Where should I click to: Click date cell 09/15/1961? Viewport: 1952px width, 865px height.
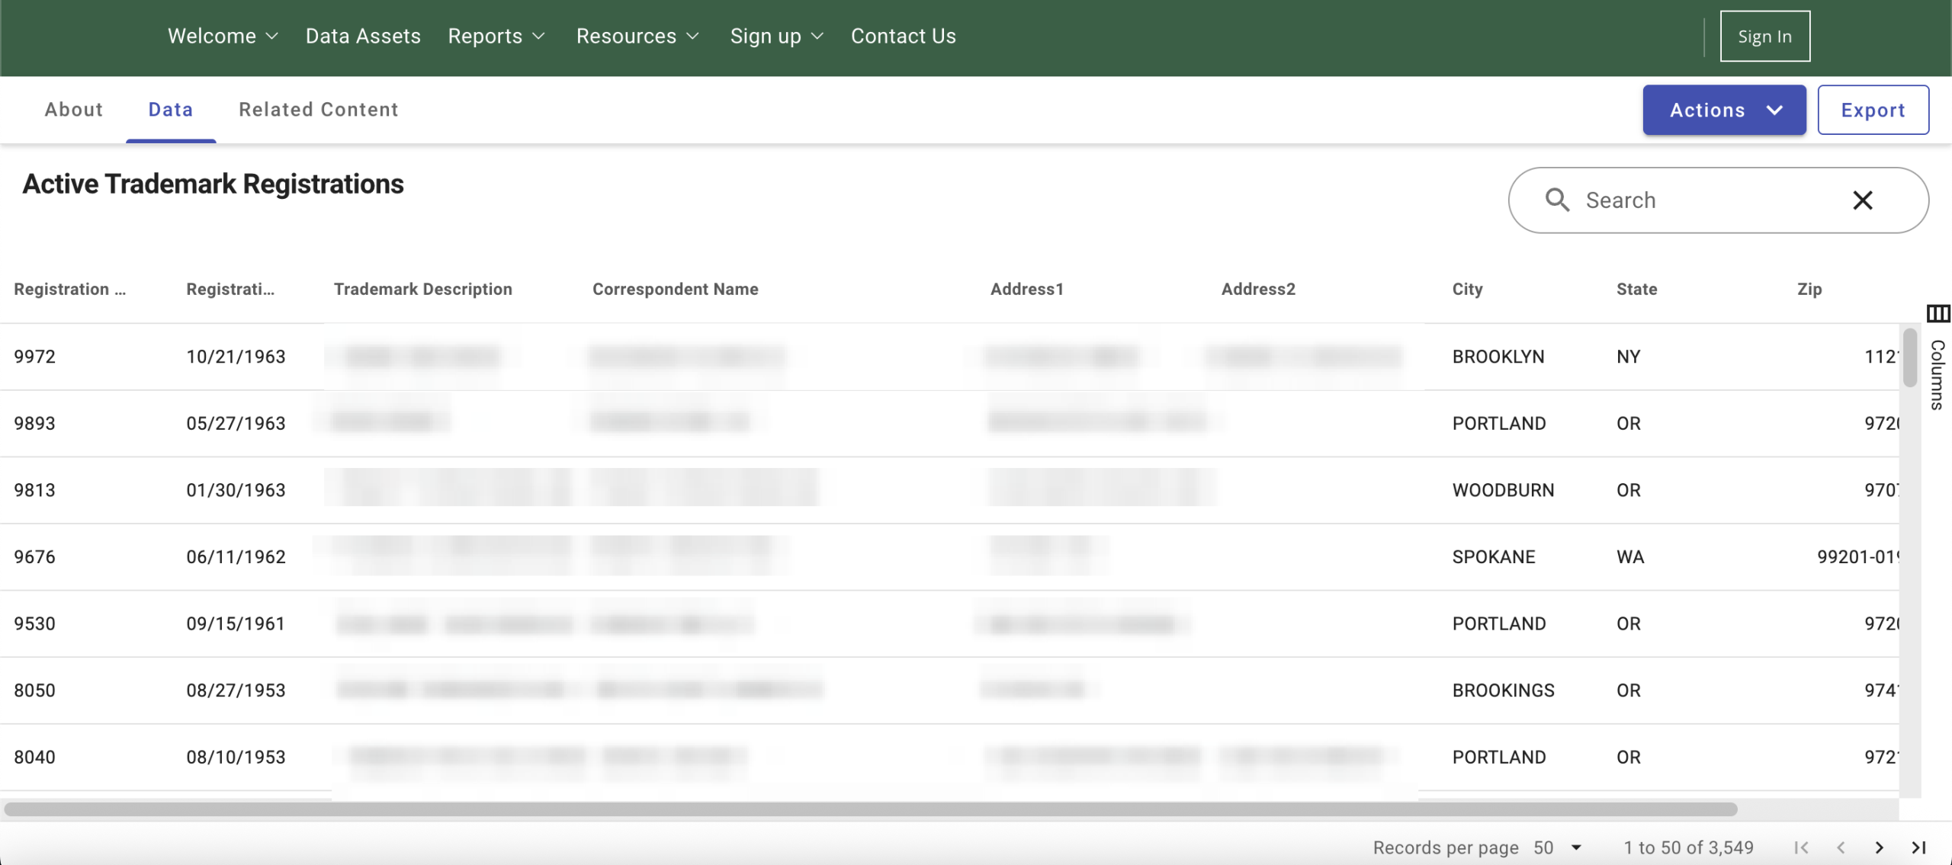coord(236,623)
